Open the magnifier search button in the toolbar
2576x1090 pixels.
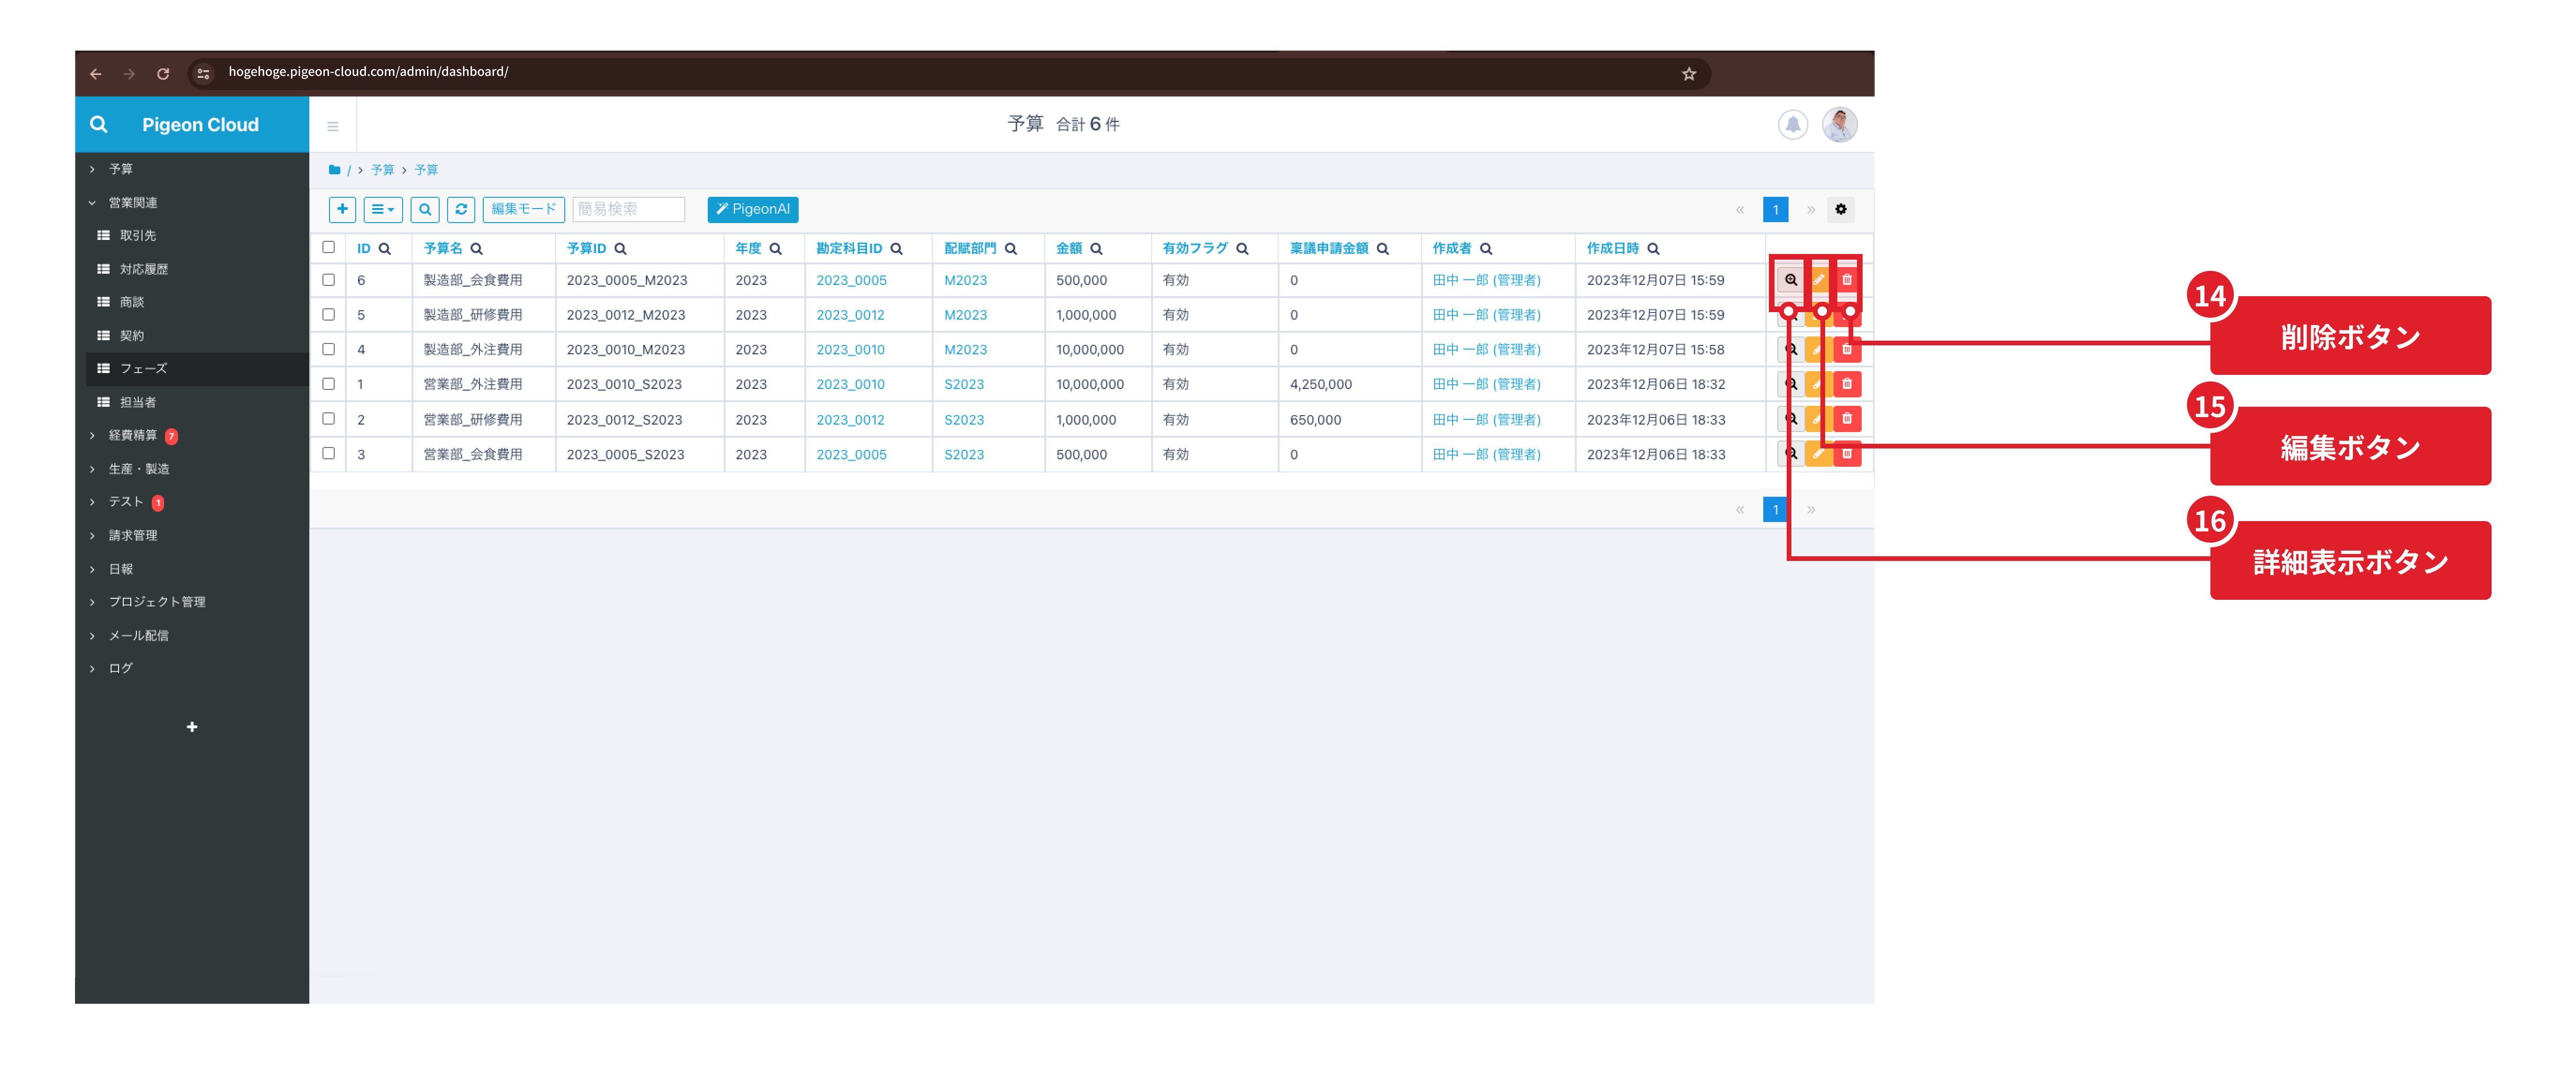coord(425,209)
